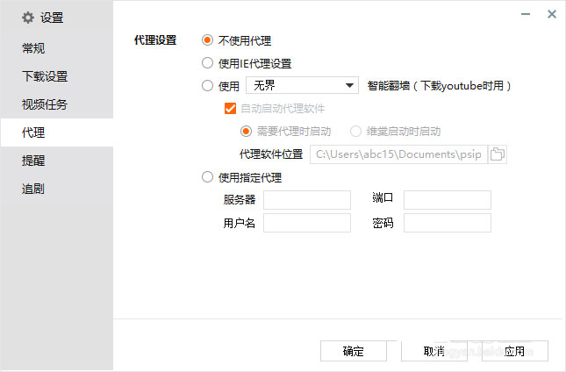The width and height of the screenshot is (566, 372).
Task: Click the dropdown arrow next to 无界
Action: pyautogui.click(x=349, y=85)
